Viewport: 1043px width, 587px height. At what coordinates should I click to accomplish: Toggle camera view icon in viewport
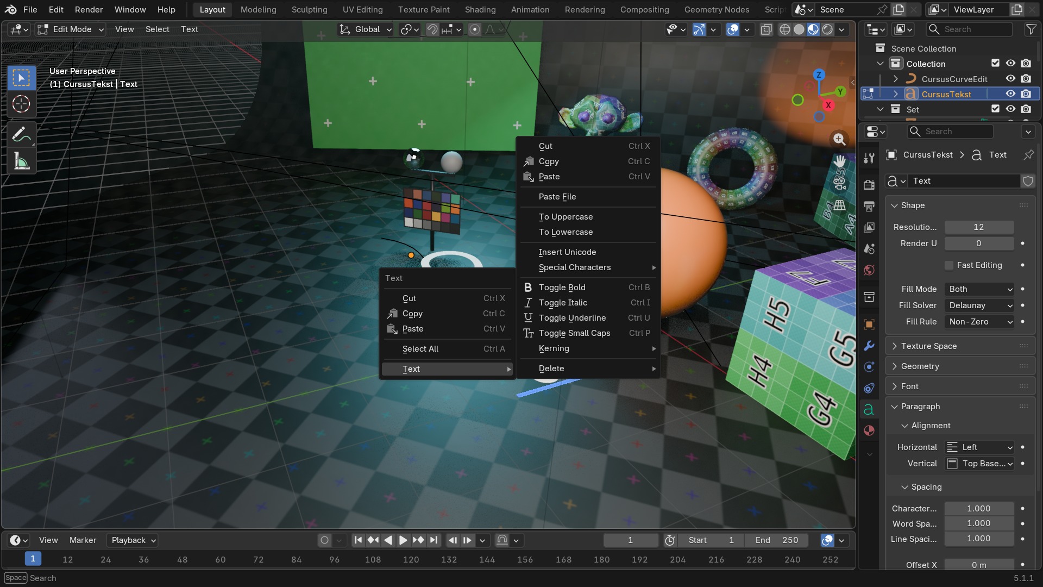pyautogui.click(x=839, y=183)
